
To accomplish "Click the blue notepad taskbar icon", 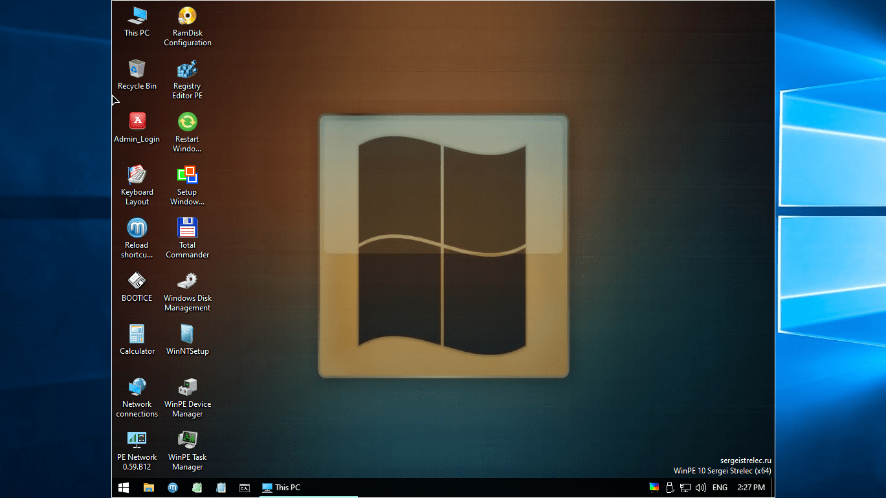I will pyautogui.click(x=221, y=488).
